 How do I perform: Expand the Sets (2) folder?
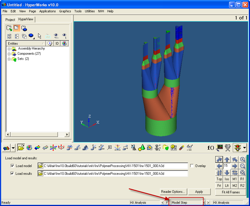tap(9, 59)
